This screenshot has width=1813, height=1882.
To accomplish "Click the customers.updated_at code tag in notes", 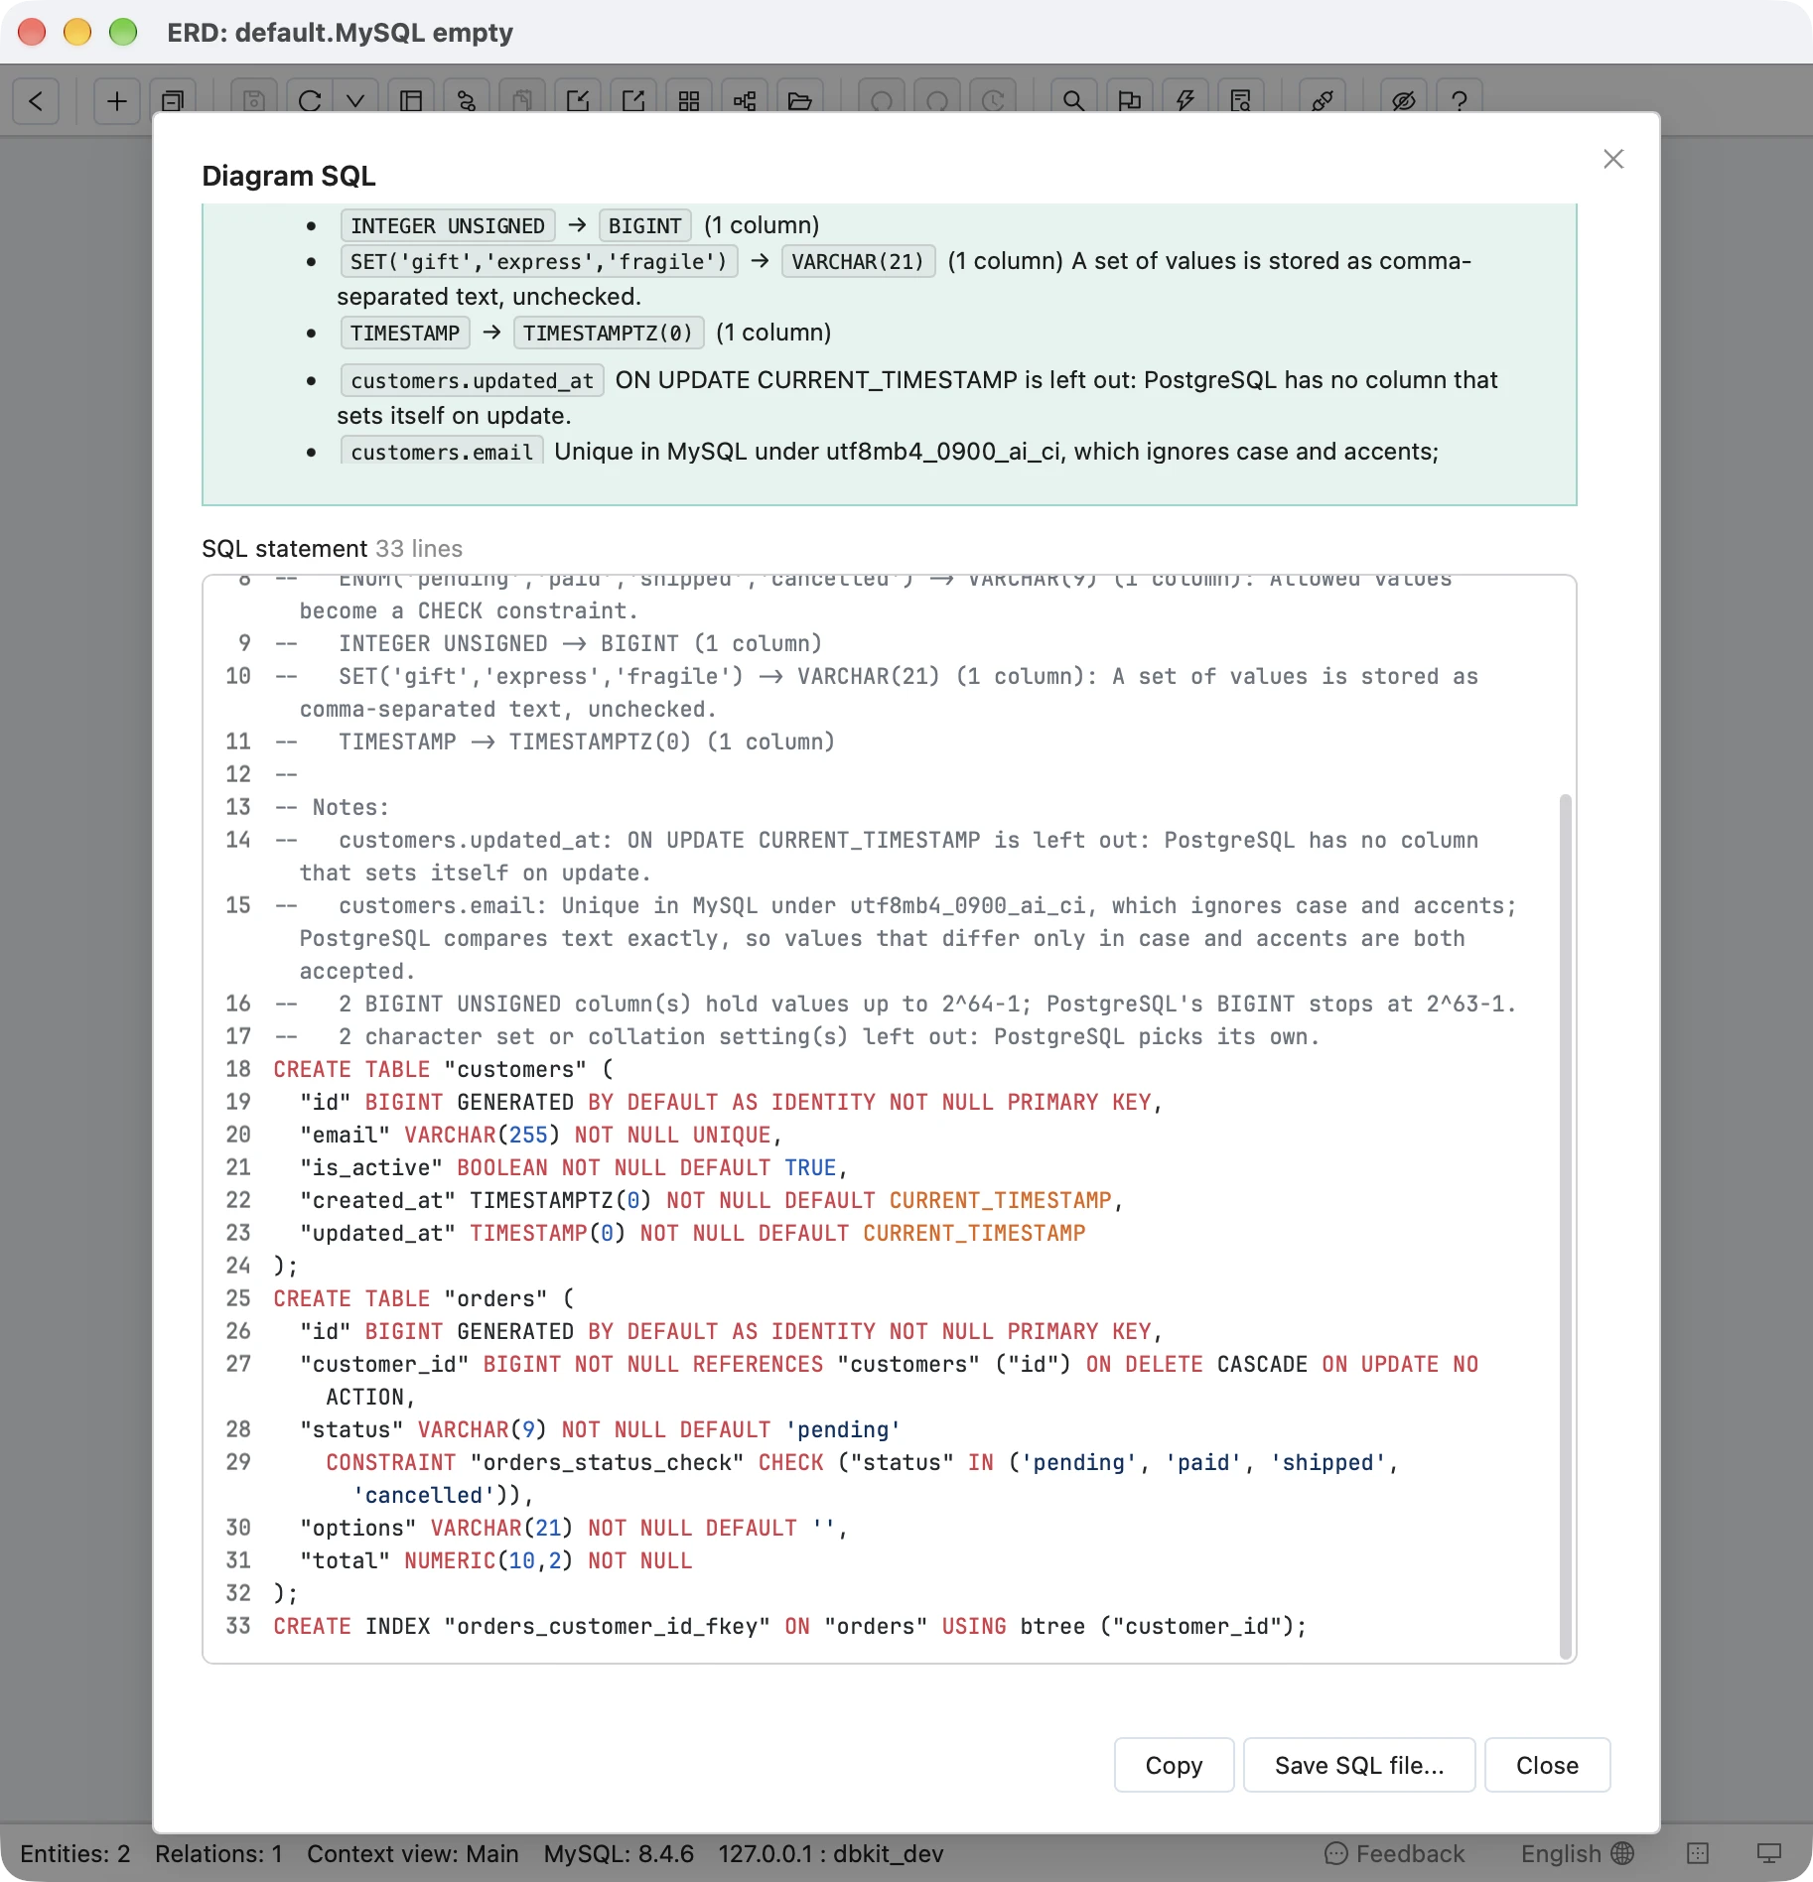I will [x=473, y=380].
